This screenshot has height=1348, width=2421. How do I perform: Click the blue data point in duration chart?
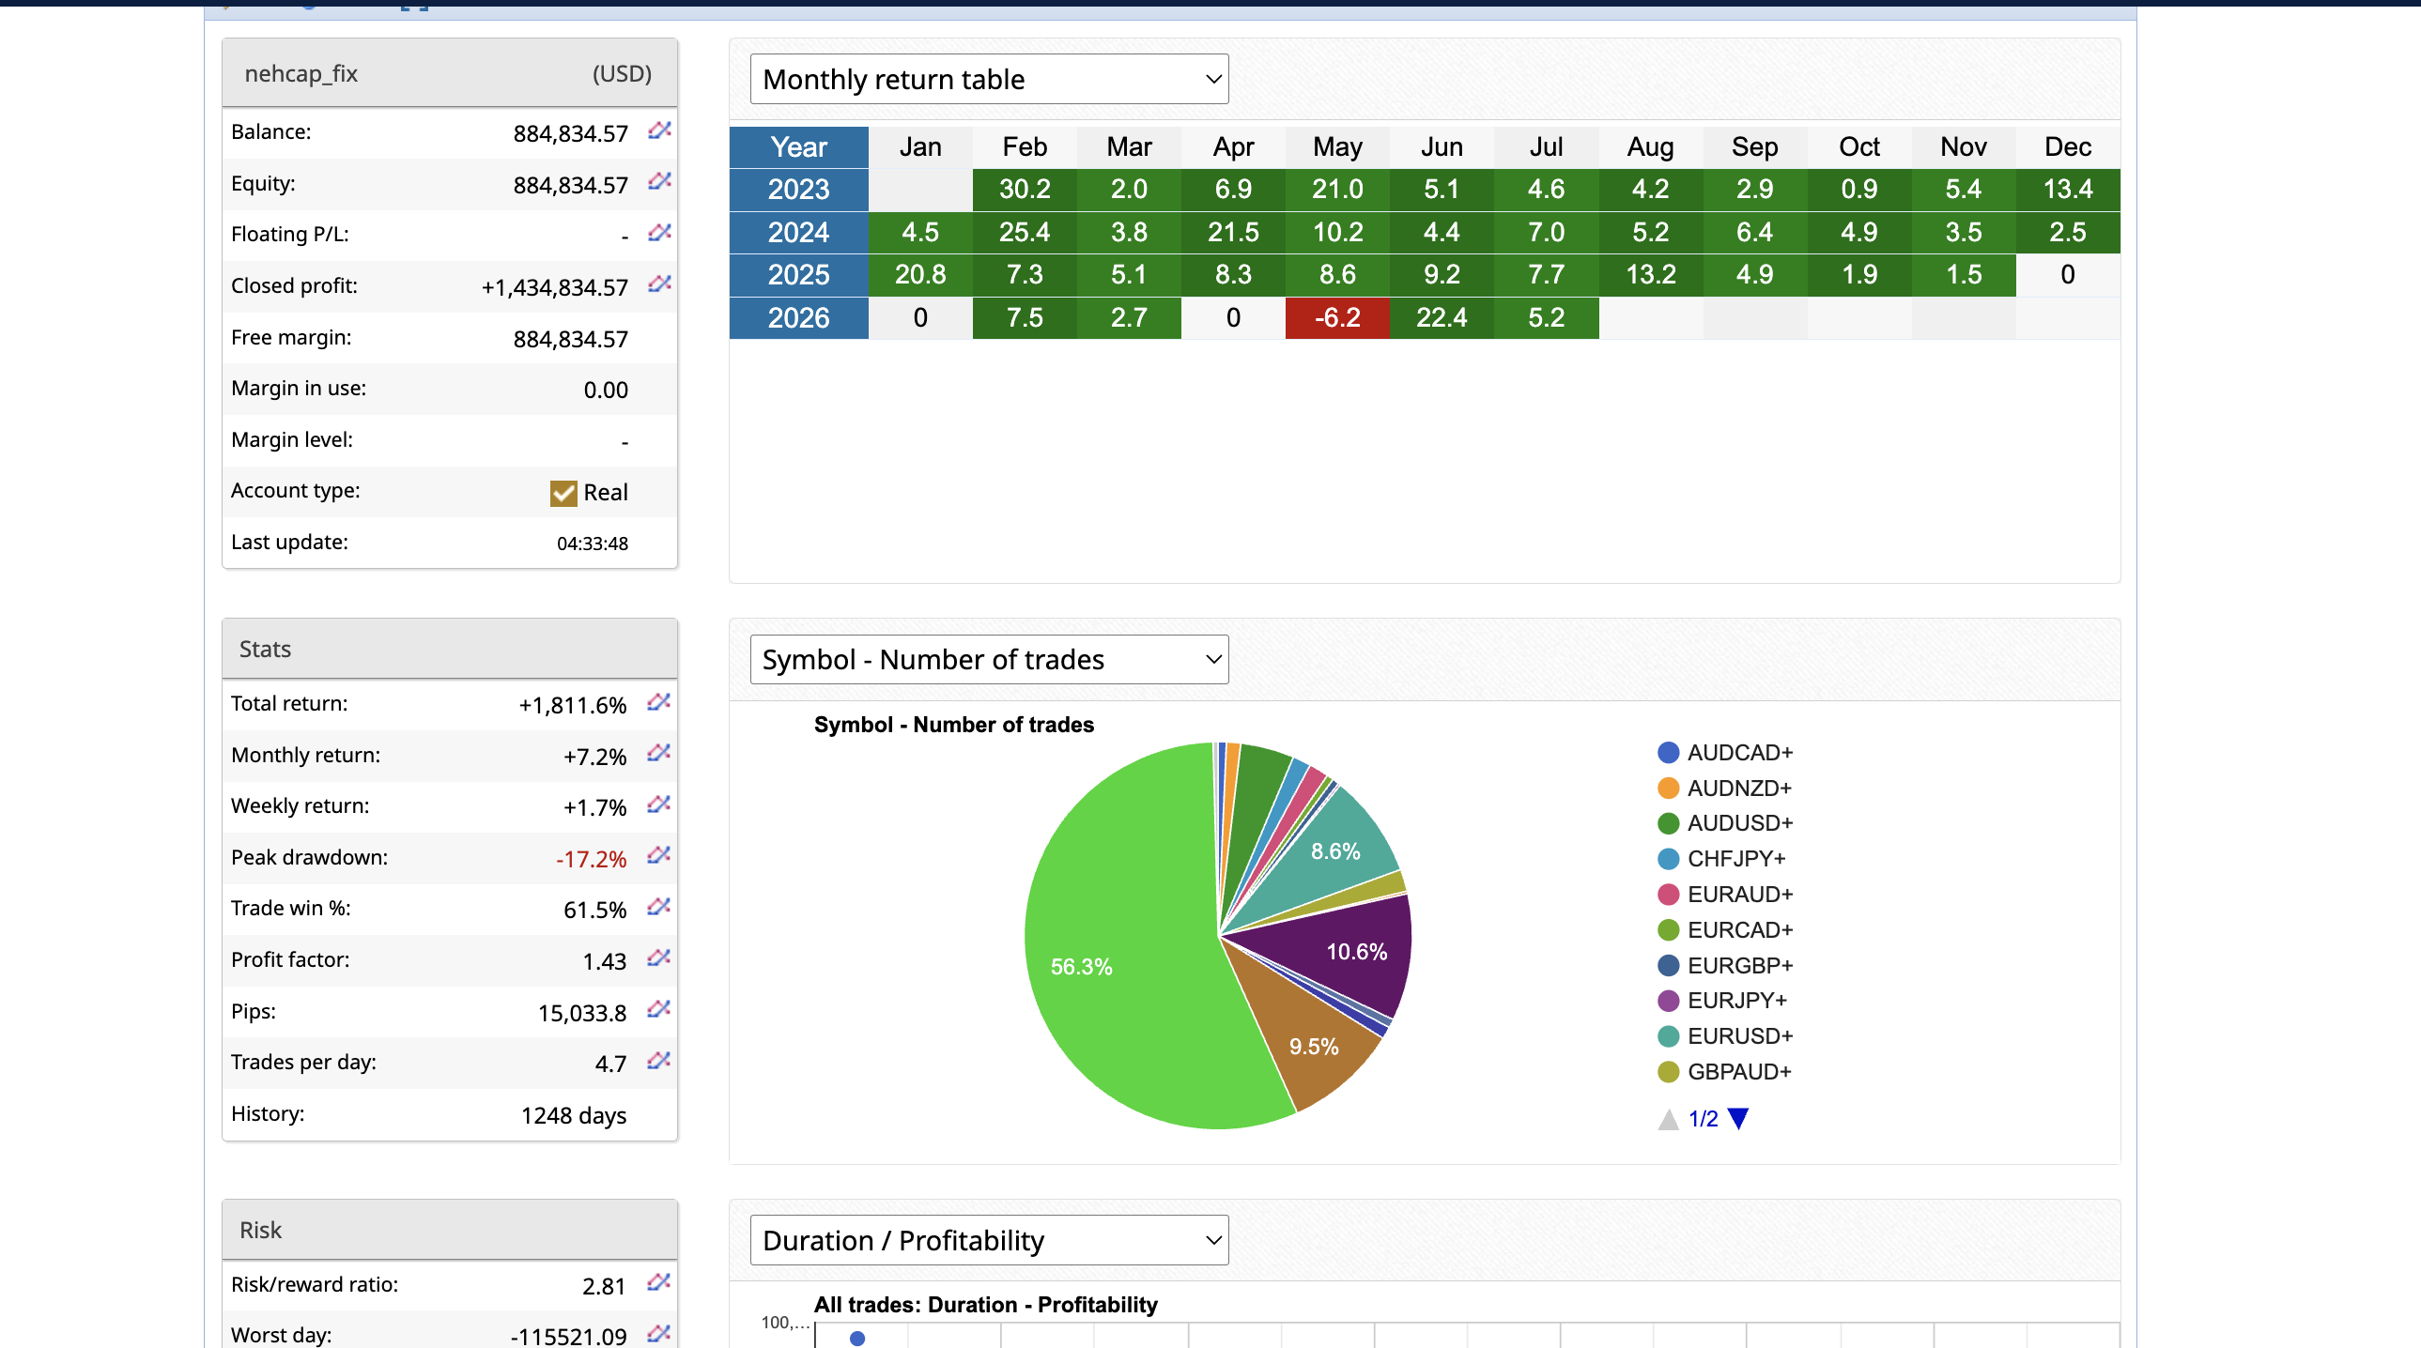click(x=857, y=1338)
